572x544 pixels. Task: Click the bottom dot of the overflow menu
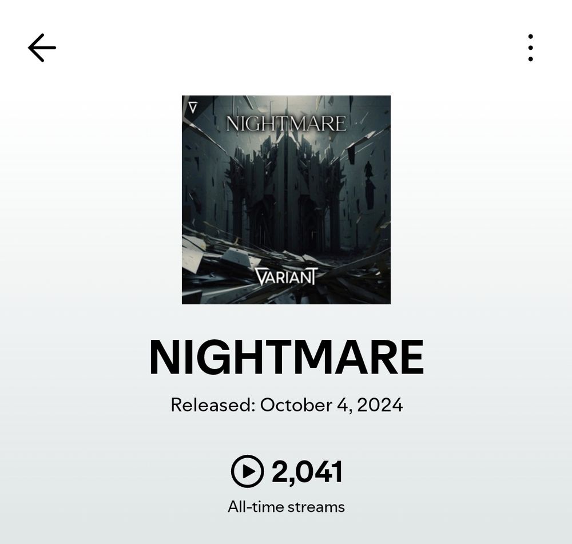530,59
